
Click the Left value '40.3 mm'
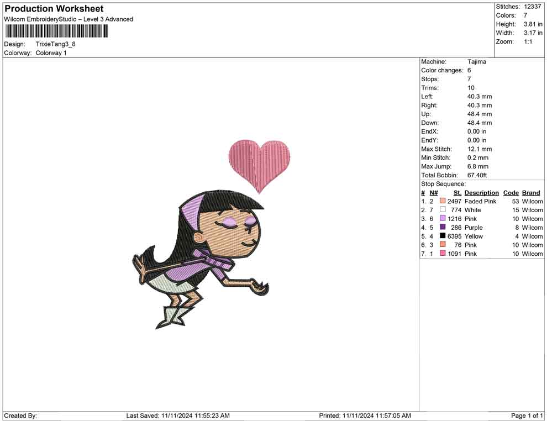tap(480, 97)
